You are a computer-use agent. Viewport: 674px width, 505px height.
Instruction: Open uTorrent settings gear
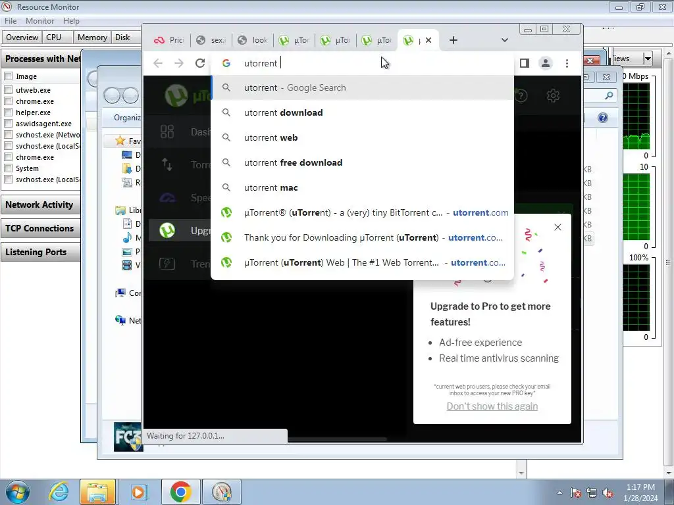pos(553,95)
